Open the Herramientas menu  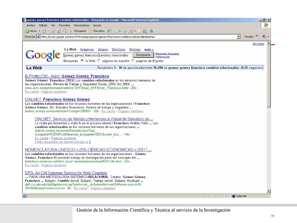[82, 25]
